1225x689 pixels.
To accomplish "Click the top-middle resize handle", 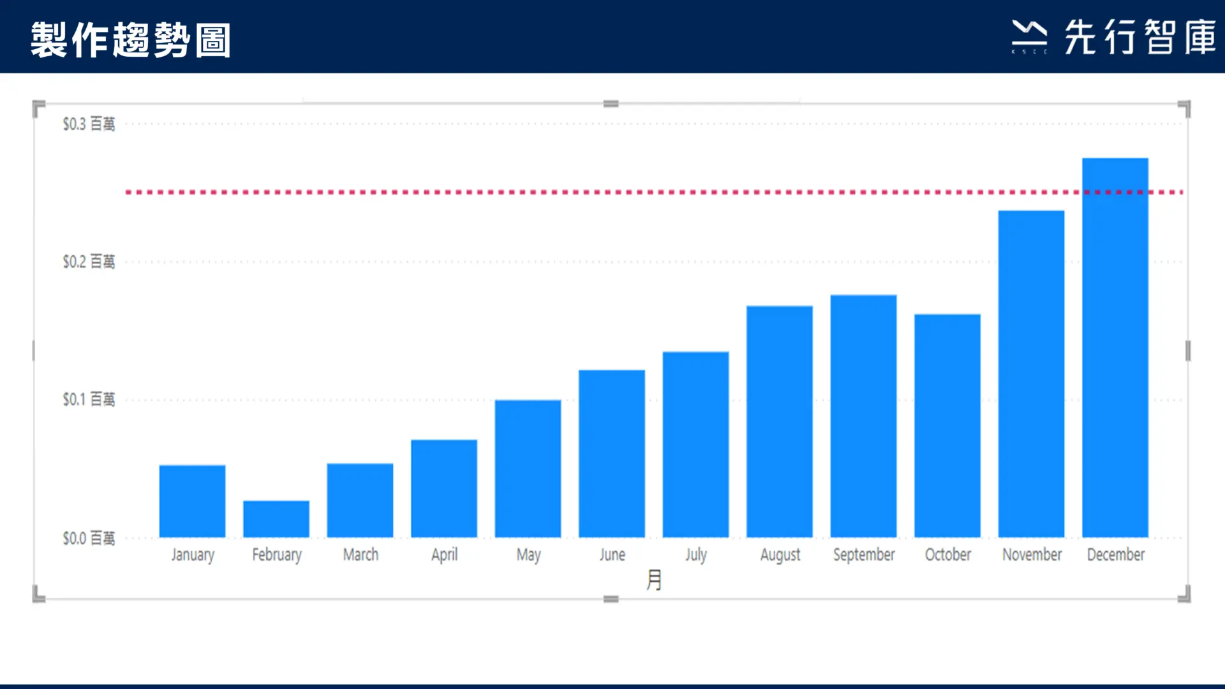I will coord(611,103).
